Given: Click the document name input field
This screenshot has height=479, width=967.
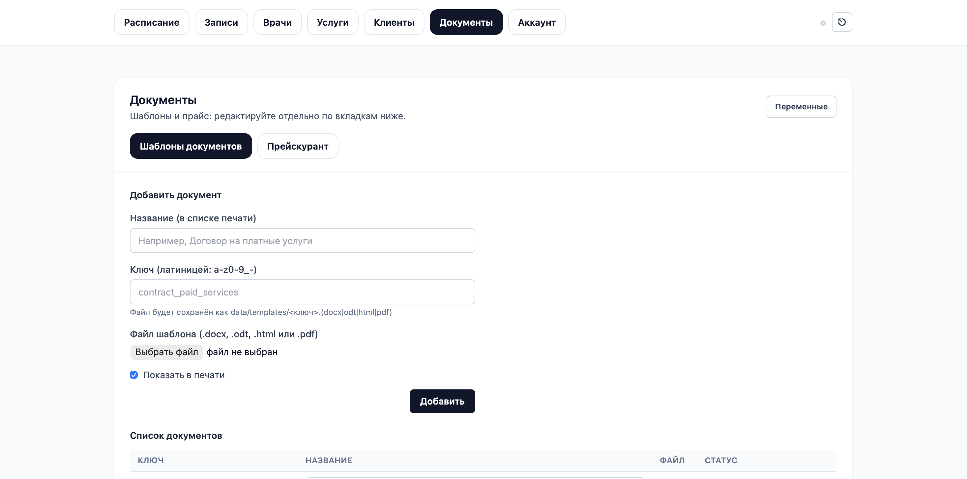Looking at the screenshot, I should point(302,240).
